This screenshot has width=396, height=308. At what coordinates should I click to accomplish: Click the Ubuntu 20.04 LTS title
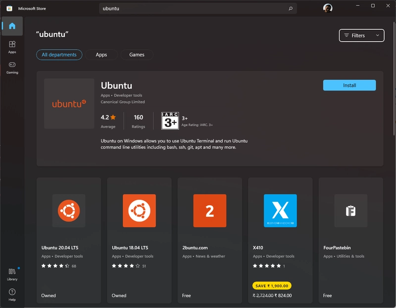click(x=60, y=248)
